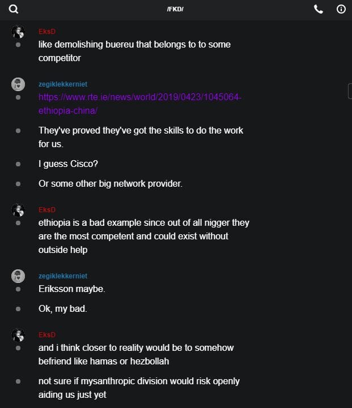Open the search icon in the header
This screenshot has height=408, width=352.
point(14,9)
